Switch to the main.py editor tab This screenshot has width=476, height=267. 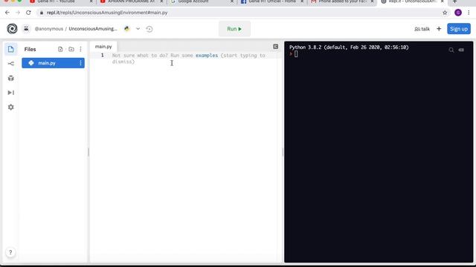pyautogui.click(x=103, y=47)
